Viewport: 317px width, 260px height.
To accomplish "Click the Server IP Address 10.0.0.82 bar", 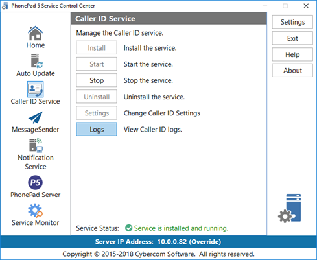I will tap(158, 242).
